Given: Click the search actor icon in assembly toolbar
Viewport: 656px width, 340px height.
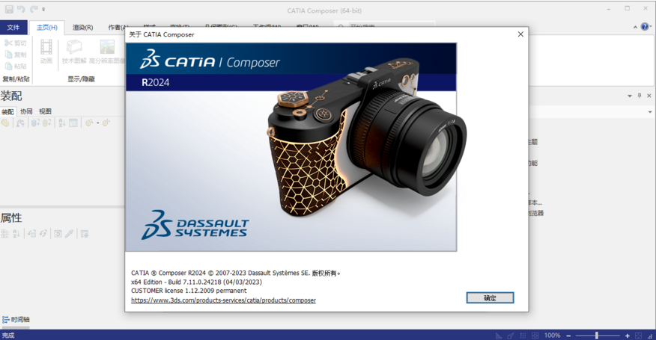Looking at the screenshot, I should (x=89, y=123).
